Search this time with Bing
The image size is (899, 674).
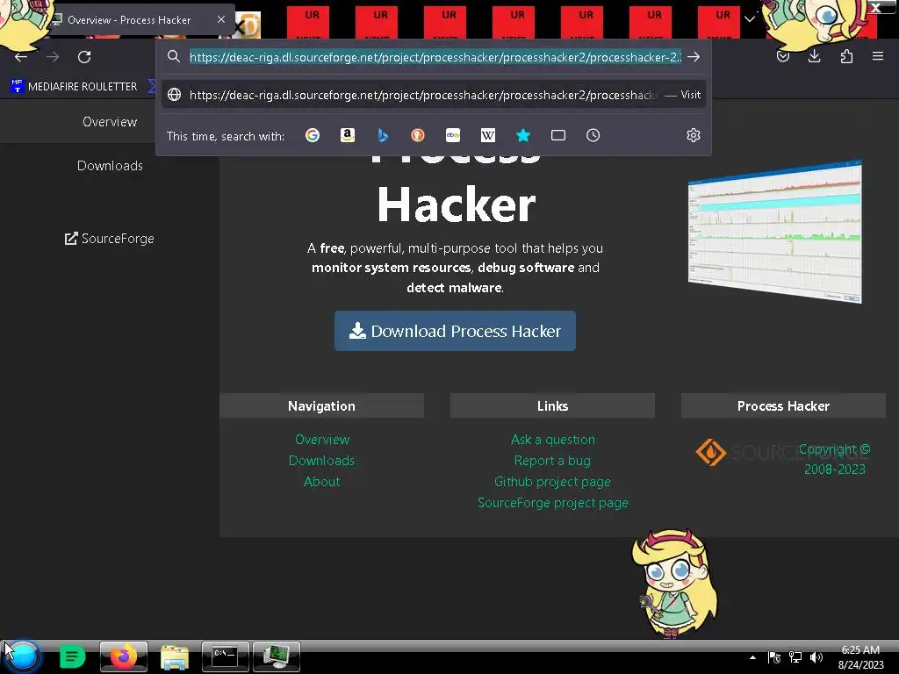[x=383, y=135]
